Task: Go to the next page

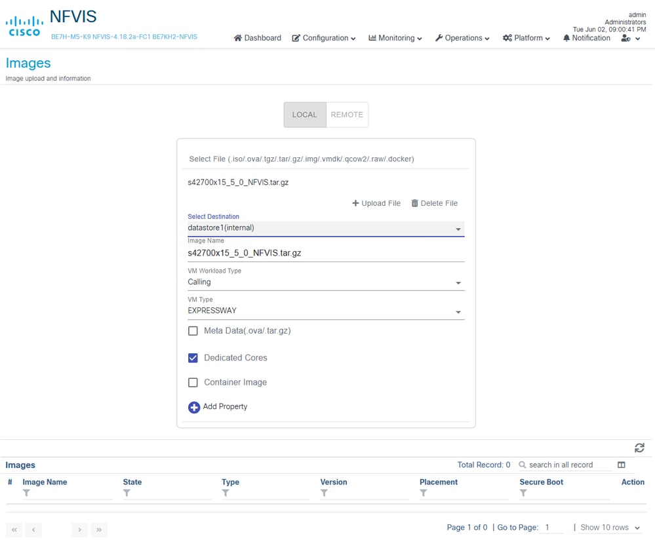Action: click(79, 530)
